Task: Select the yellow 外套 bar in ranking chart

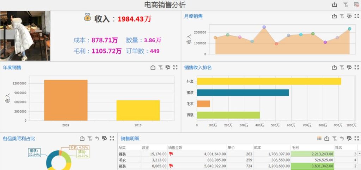Action: (269, 81)
